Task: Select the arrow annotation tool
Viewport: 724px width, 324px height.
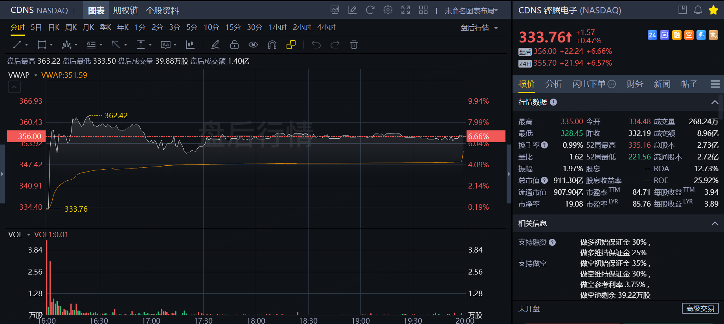Action: pos(116,45)
